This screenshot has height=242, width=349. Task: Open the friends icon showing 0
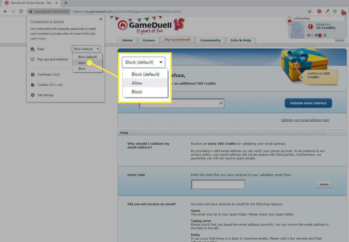click(x=310, y=35)
